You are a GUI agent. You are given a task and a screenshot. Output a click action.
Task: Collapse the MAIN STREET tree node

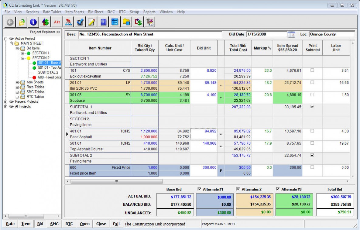(x=11, y=44)
